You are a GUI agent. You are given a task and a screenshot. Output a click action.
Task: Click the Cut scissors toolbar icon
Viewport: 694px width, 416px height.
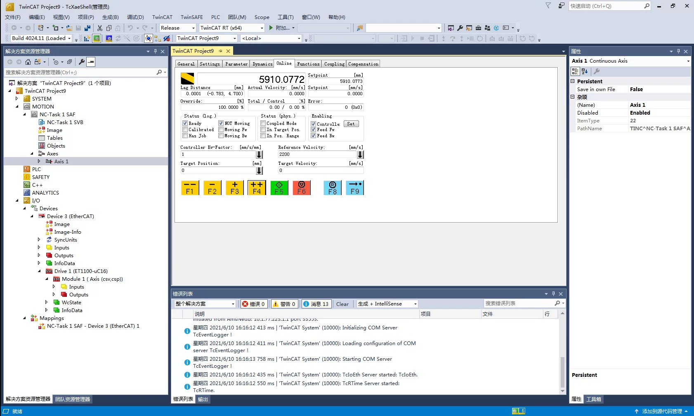pos(99,28)
